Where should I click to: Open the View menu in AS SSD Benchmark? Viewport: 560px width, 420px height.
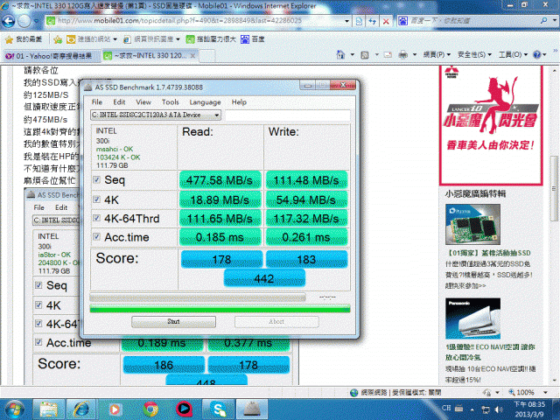(x=143, y=102)
